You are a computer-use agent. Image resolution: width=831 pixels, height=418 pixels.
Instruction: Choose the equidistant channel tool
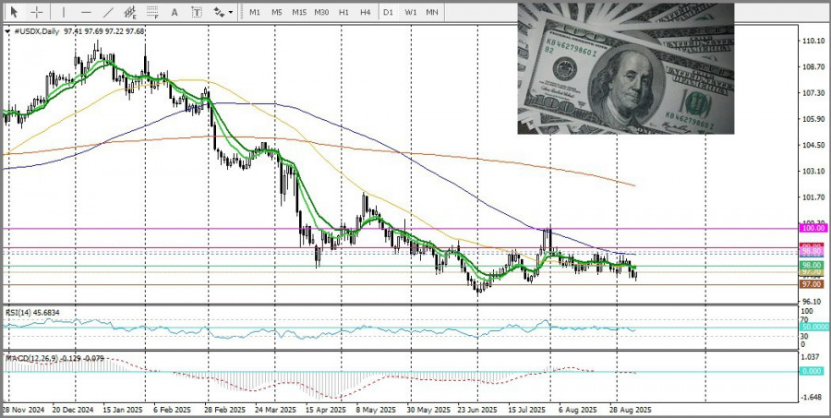click(x=130, y=13)
